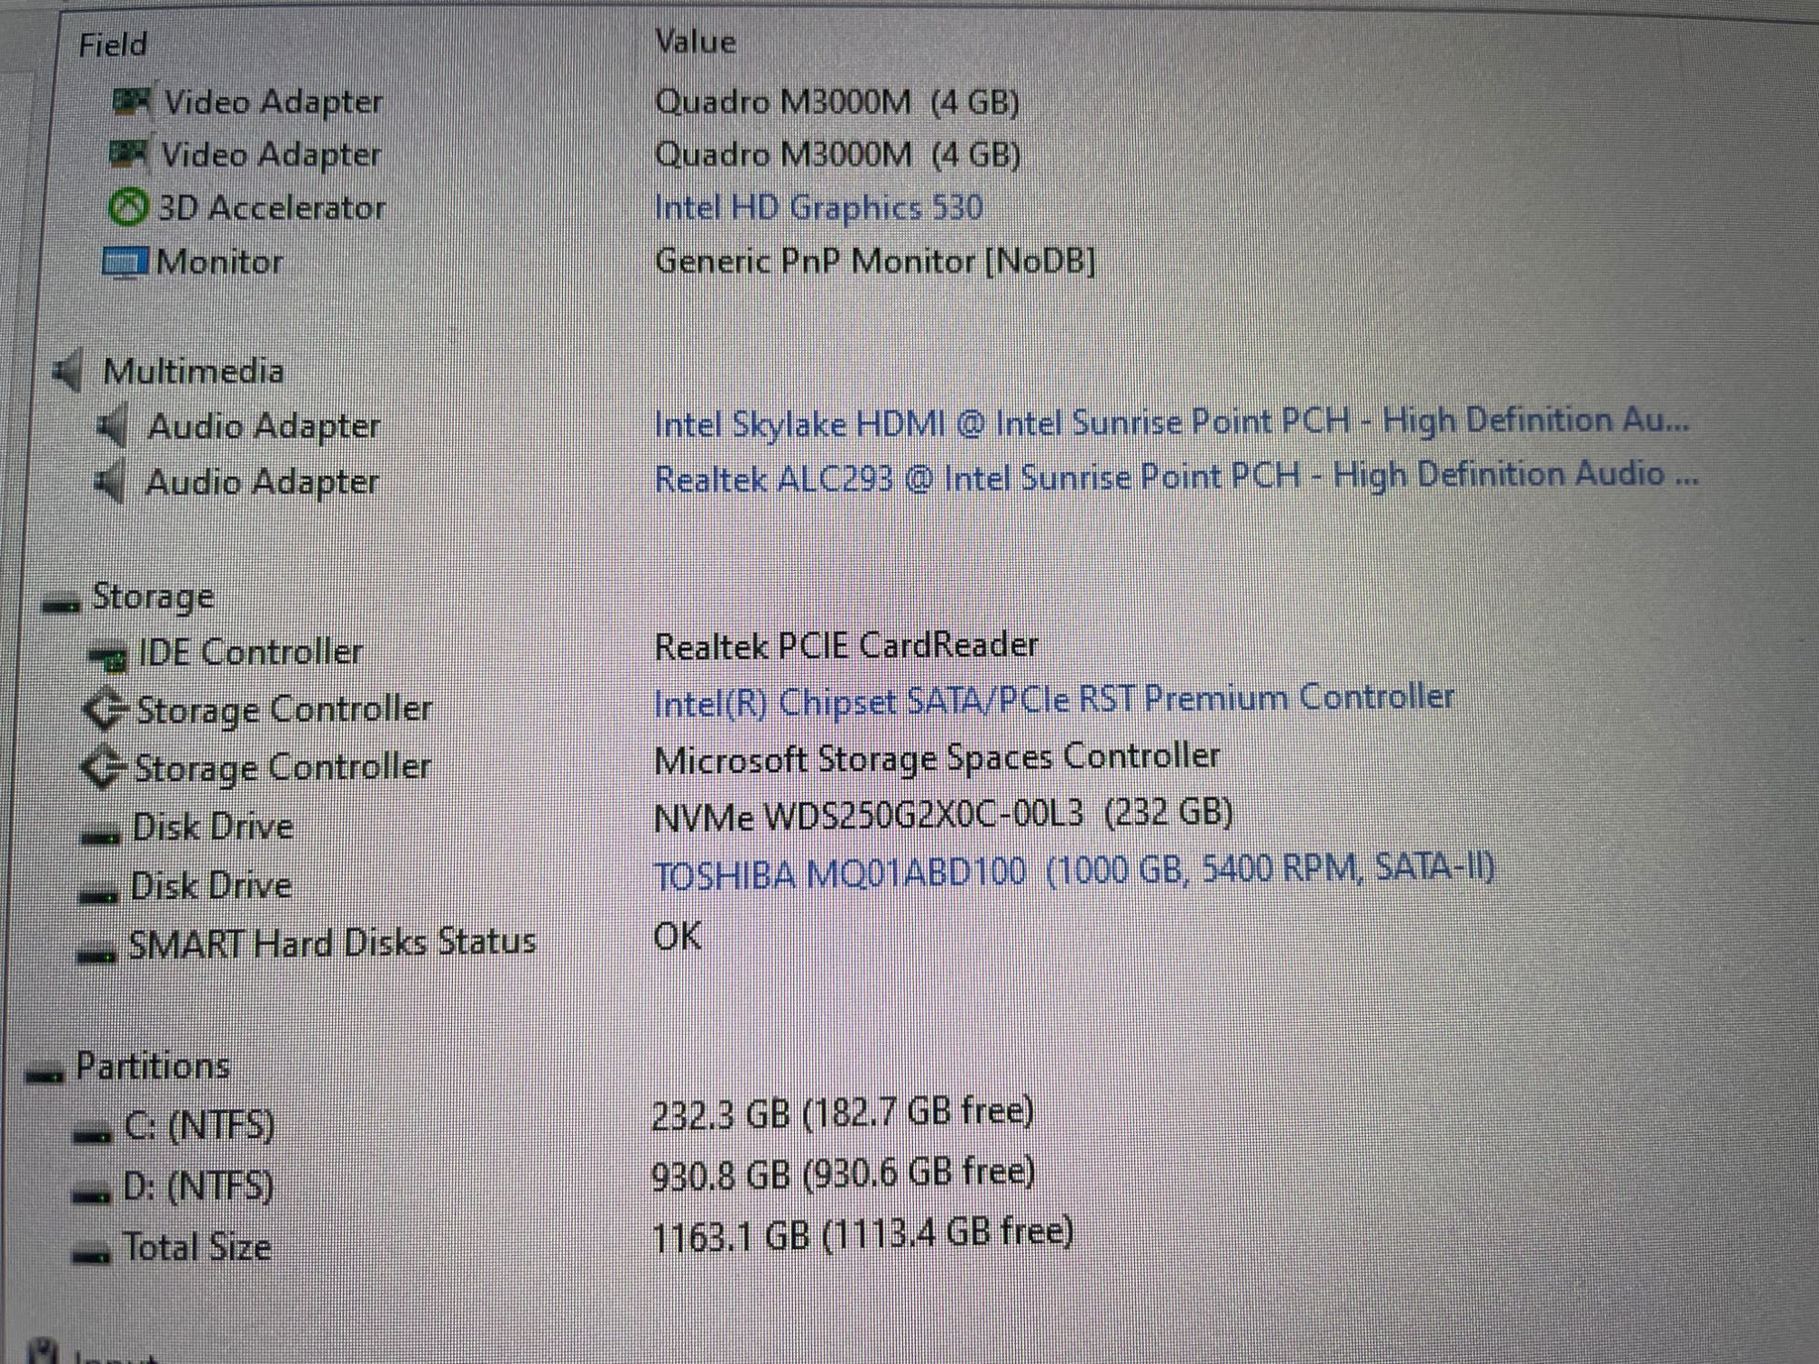Screen dimensions: 1819x1364
Task: Click speaker icon of Intel Skylake HDMI row
Action: pos(111,426)
